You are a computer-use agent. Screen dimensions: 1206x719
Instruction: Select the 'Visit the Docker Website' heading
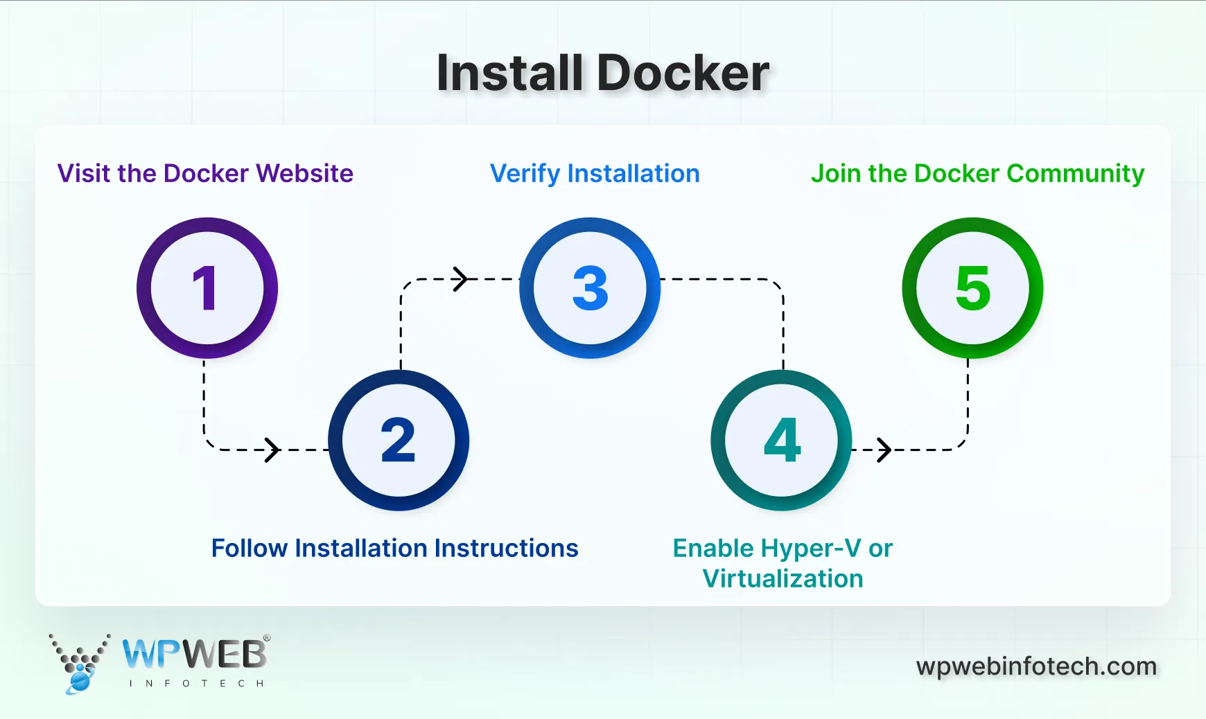pyautogui.click(x=205, y=174)
